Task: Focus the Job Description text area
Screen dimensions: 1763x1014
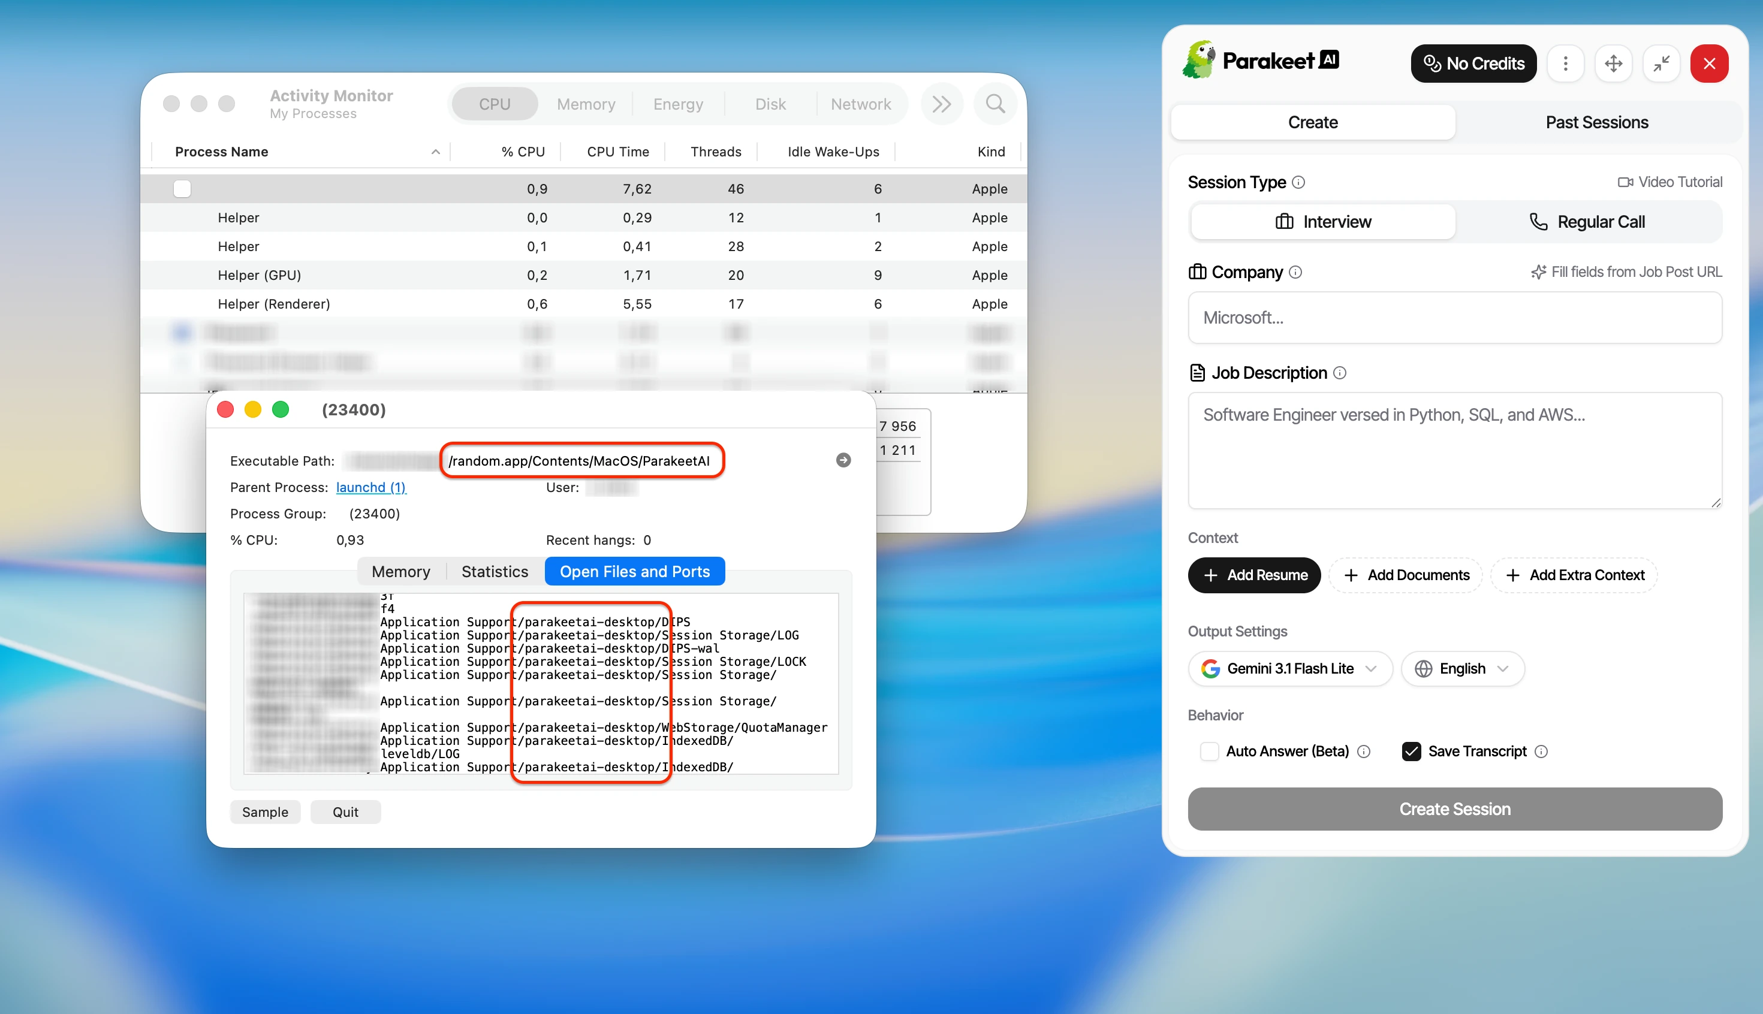Action: click(x=1454, y=451)
